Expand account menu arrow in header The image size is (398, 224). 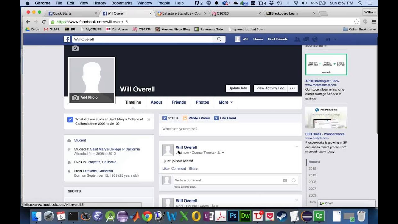(x=335, y=39)
